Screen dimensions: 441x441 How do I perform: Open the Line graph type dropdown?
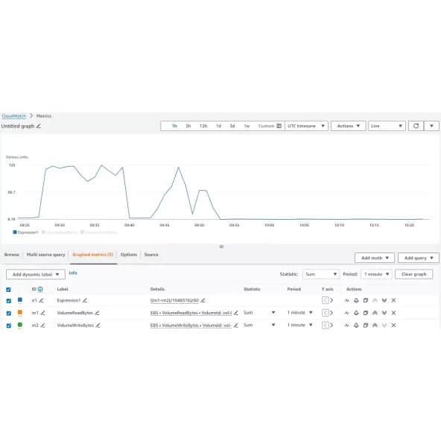click(387, 126)
